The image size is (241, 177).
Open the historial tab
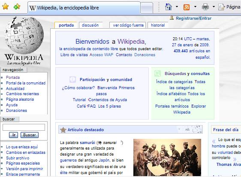click(158, 25)
